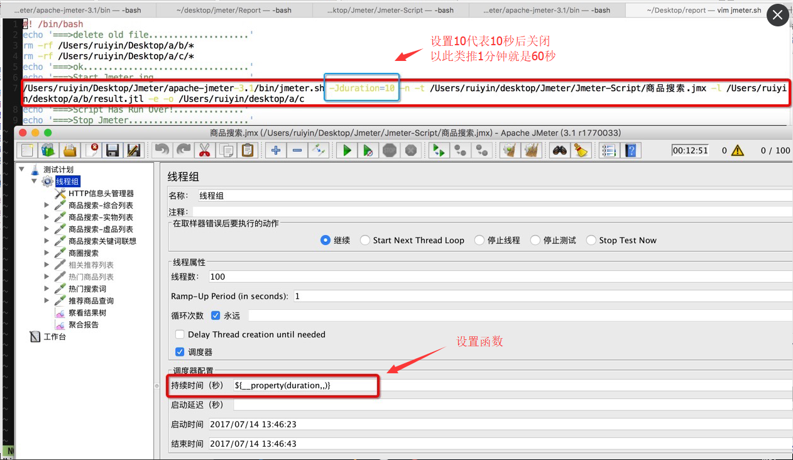Click the New test plan icon
Image resolution: width=793 pixels, height=460 pixels.
pos(28,150)
